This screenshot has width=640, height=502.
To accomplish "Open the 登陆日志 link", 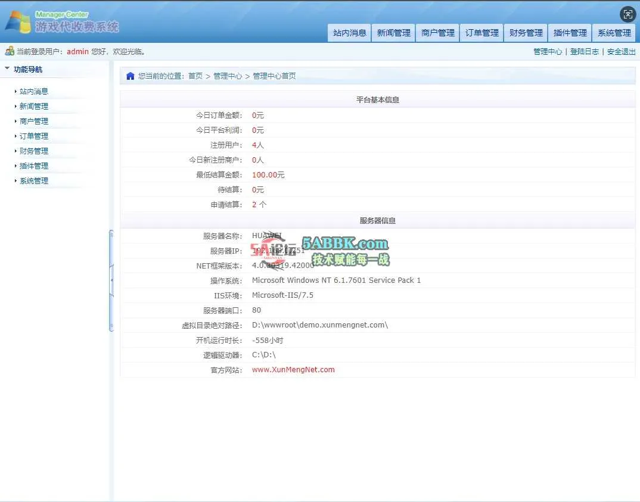I will click(x=584, y=52).
